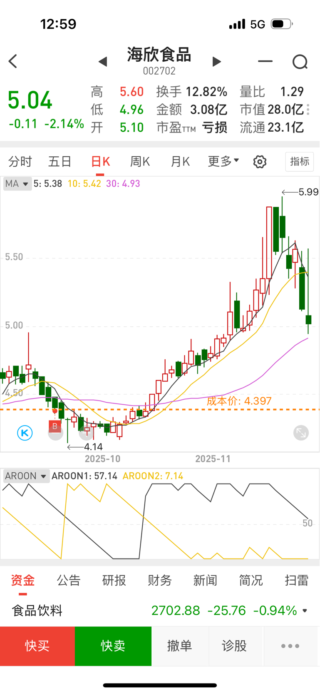This screenshot has width=320, height=694.
Task: Tap the 海欣食品 stock name title
Action: (x=159, y=55)
